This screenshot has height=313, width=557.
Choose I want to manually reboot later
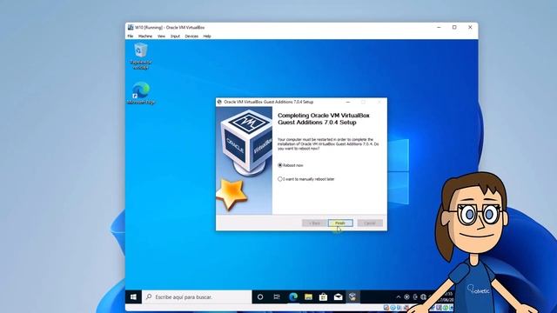pos(306,179)
